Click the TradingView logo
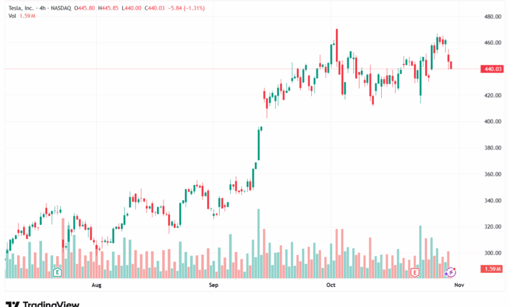The width and height of the screenshot is (510, 307). coord(42,304)
